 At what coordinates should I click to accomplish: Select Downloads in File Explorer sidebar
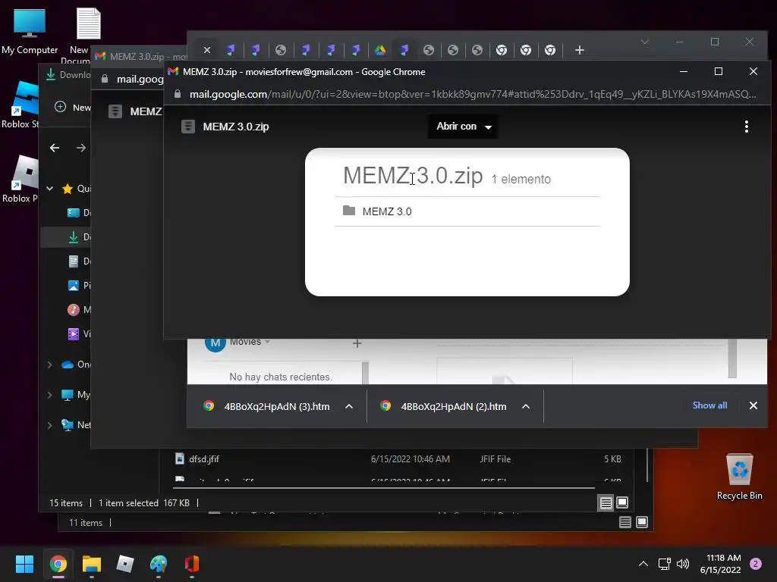[78, 237]
